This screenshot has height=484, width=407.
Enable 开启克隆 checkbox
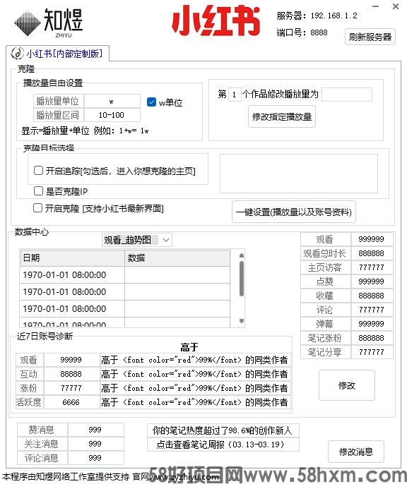[x=37, y=208]
